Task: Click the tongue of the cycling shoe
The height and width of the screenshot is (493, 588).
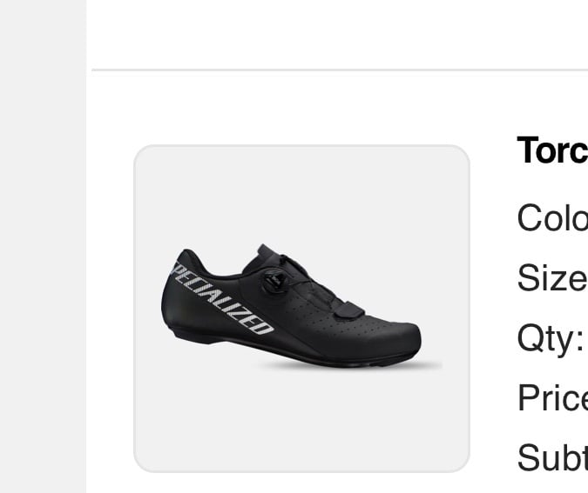Action: coord(270,253)
